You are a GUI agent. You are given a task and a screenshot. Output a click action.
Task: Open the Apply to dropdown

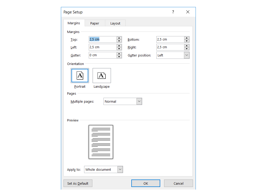[x=120, y=169]
